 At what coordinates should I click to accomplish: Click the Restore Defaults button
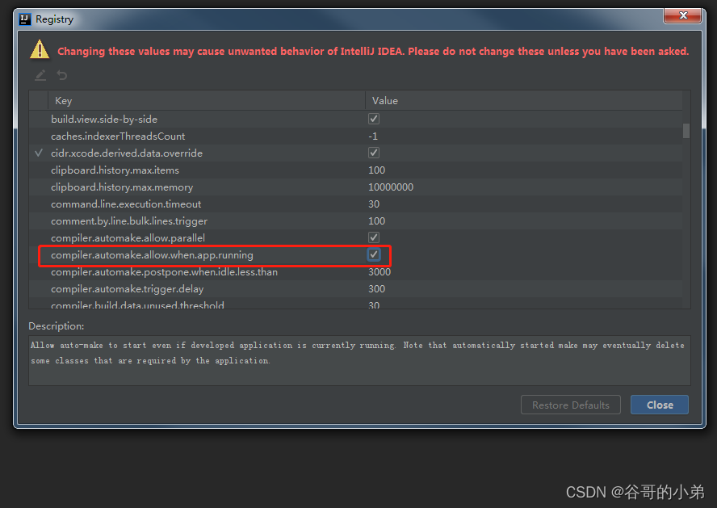click(570, 405)
